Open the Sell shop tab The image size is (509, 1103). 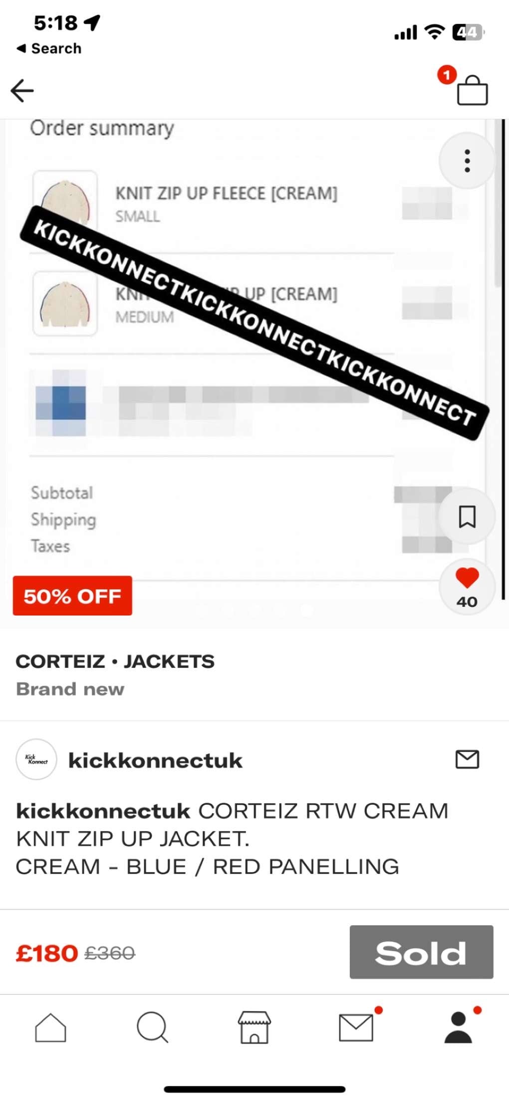point(254,1028)
